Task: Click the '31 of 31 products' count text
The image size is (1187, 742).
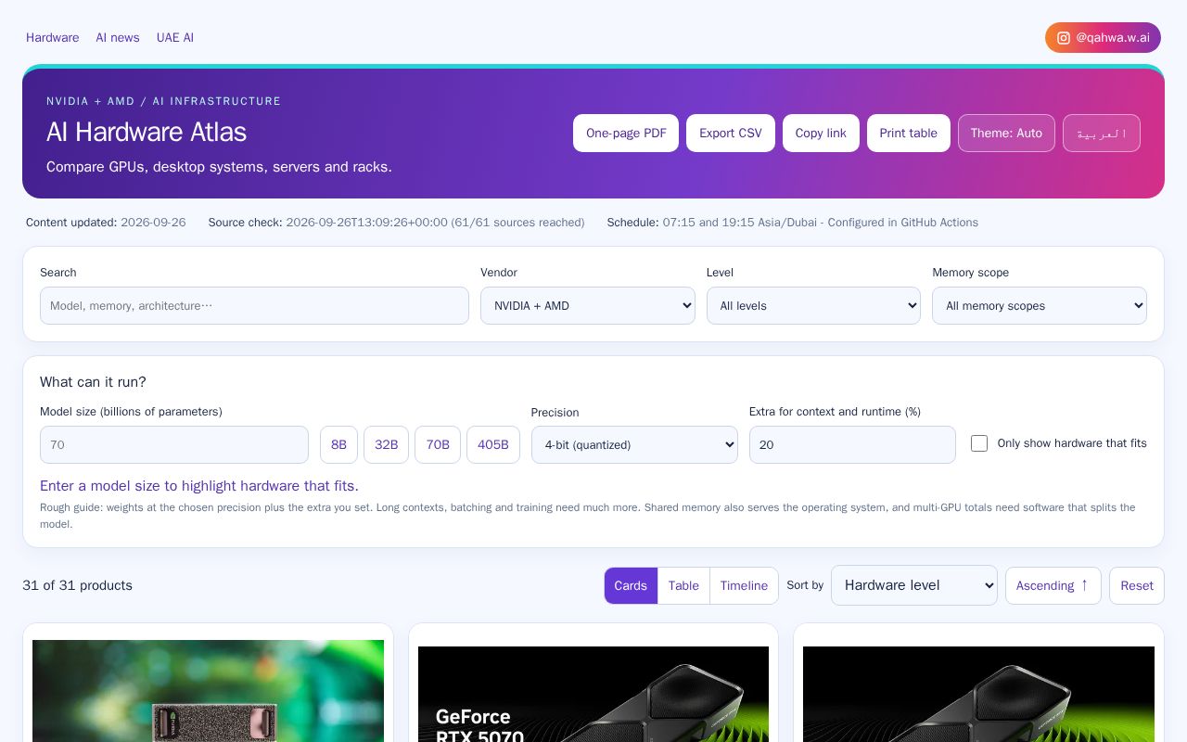Action: click(77, 585)
